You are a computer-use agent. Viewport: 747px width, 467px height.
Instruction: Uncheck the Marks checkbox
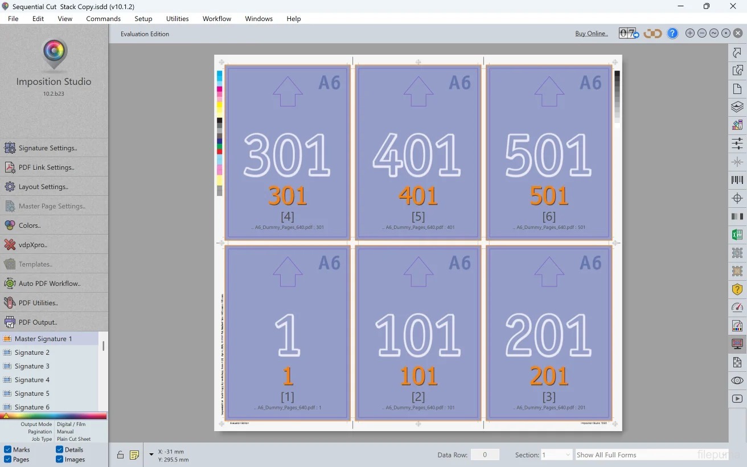click(7, 449)
